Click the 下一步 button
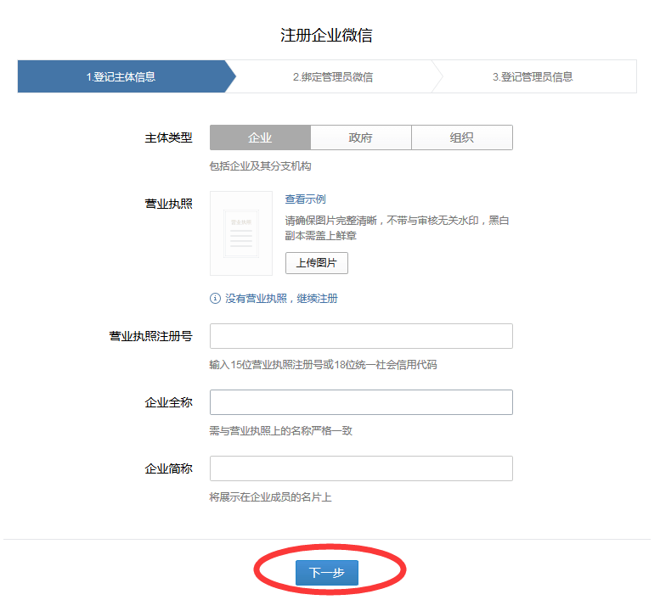Screen dimensions: 660x600 [x=327, y=572]
